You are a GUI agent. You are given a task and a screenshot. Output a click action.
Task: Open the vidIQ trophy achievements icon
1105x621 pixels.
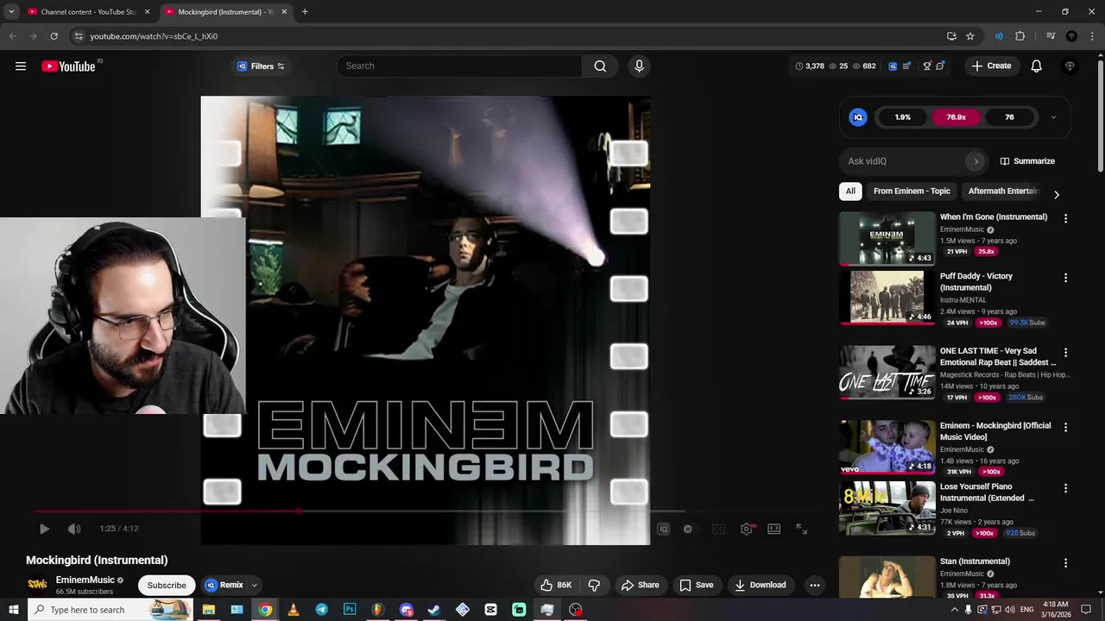[927, 66]
